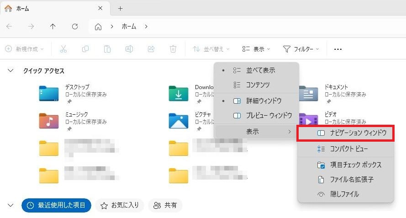Click the refresh icon beside address bar
Screen dimensions: 406x218
pos(75,27)
